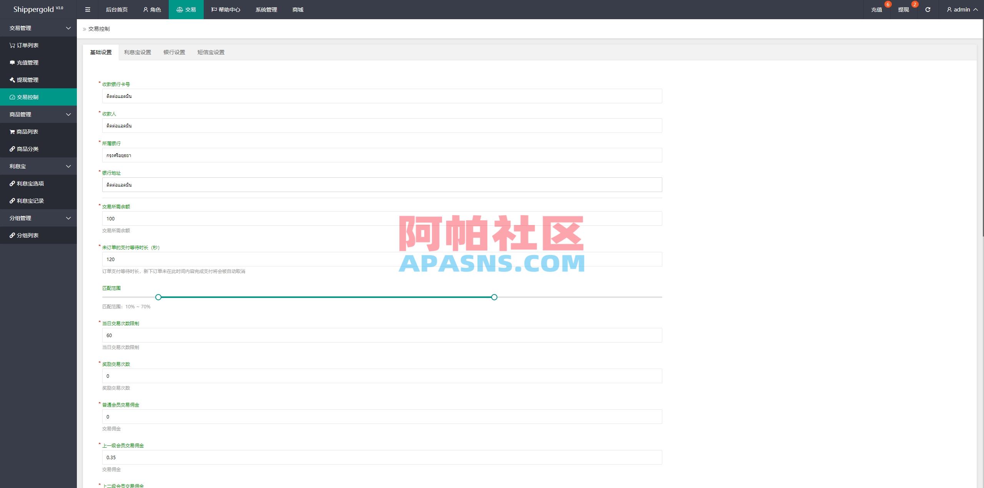Click the 收款人 input field
Screen dimensions: 984x488
382,126
